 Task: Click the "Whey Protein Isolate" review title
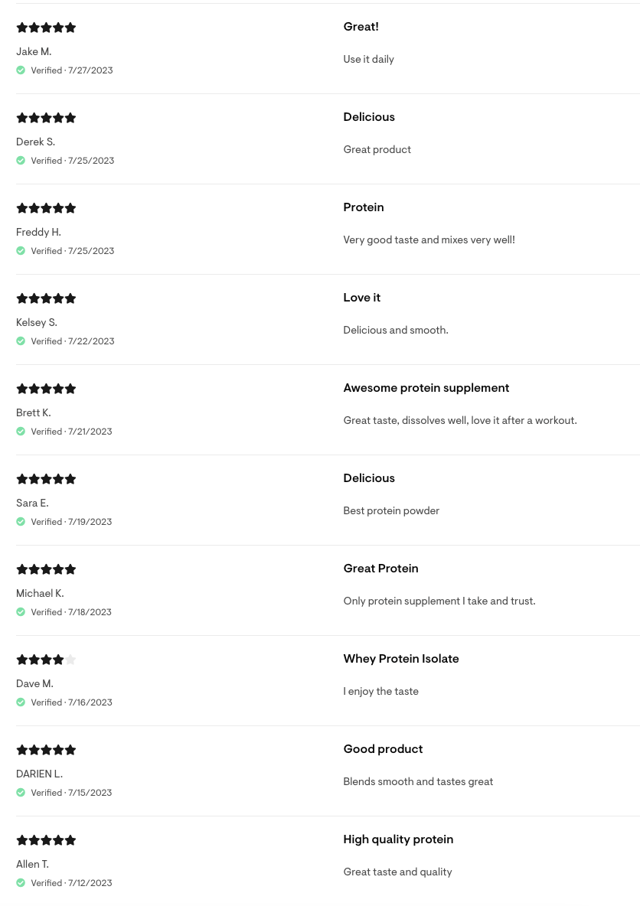(x=400, y=659)
